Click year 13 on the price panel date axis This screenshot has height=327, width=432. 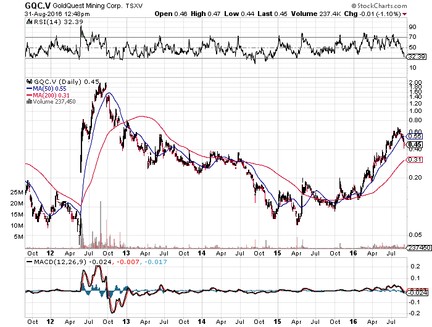coord(126,253)
